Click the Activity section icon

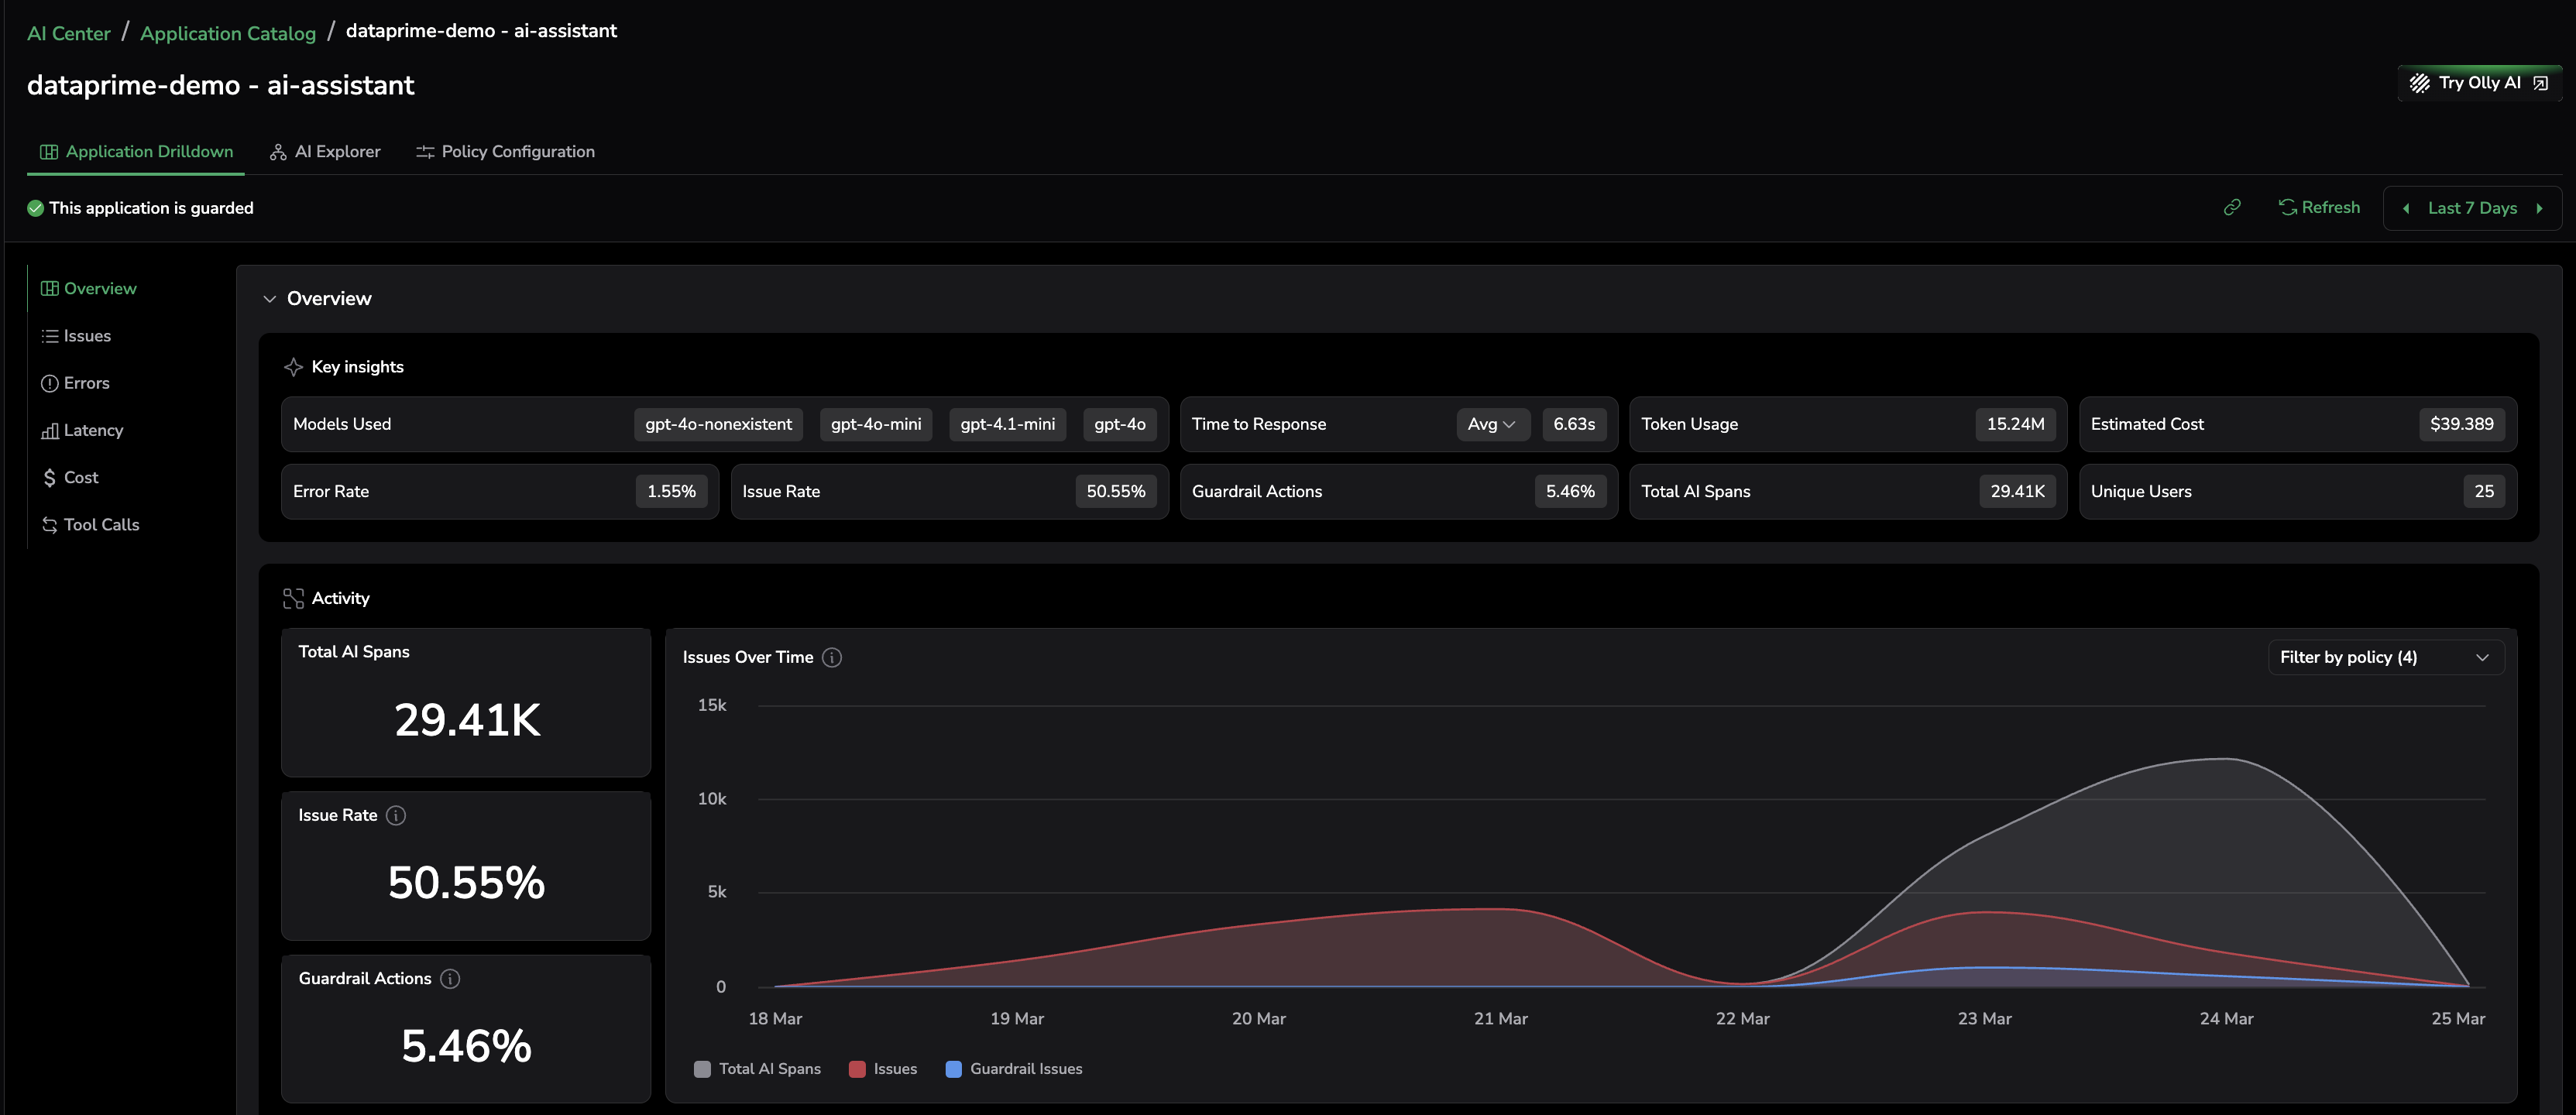[293, 598]
